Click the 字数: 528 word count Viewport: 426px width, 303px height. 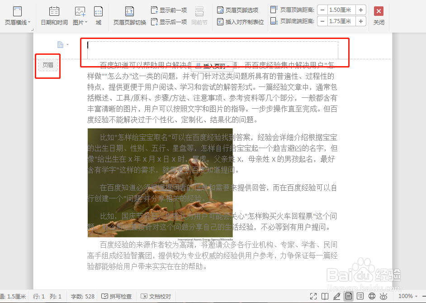[x=83, y=296]
